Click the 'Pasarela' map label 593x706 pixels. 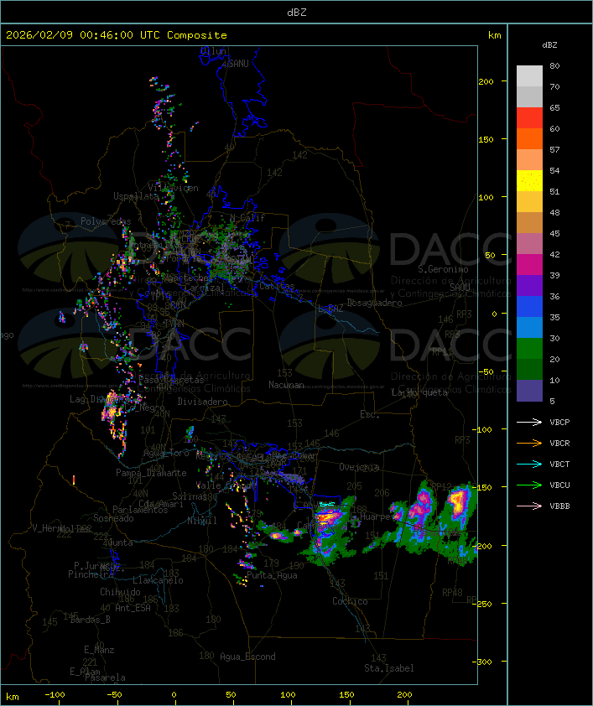pyautogui.click(x=106, y=677)
